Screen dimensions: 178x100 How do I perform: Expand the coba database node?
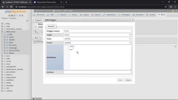coord(2,26)
